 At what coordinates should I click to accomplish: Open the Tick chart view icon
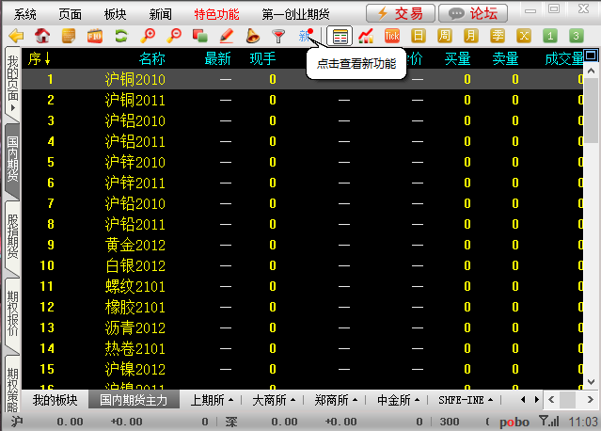coord(393,37)
